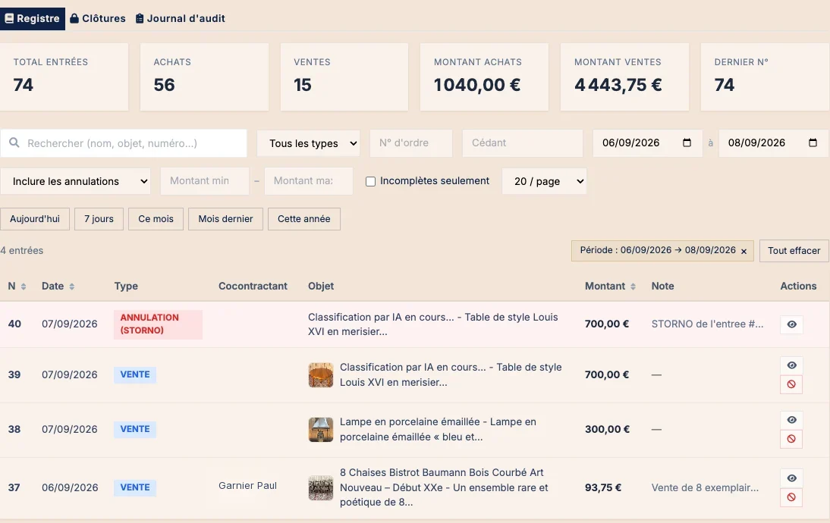Expand the Inclure les annulations dropdown
The width and height of the screenshot is (830, 523).
tap(75, 181)
